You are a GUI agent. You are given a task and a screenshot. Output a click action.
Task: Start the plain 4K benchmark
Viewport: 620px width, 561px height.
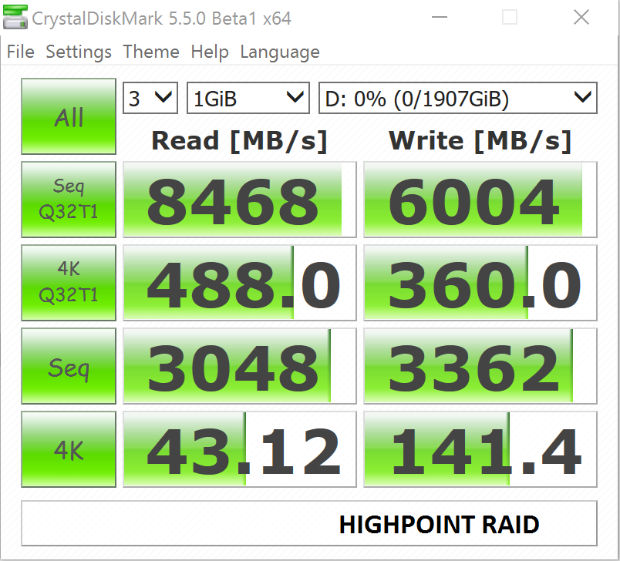tap(69, 449)
